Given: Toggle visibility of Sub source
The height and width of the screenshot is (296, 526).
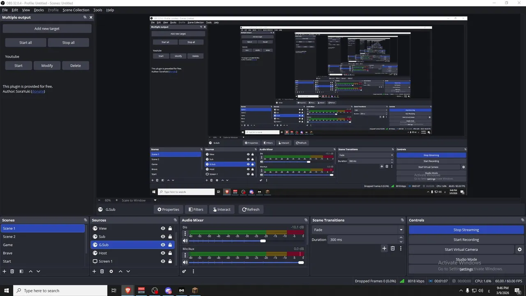Looking at the screenshot, I should pyautogui.click(x=163, y=237).
